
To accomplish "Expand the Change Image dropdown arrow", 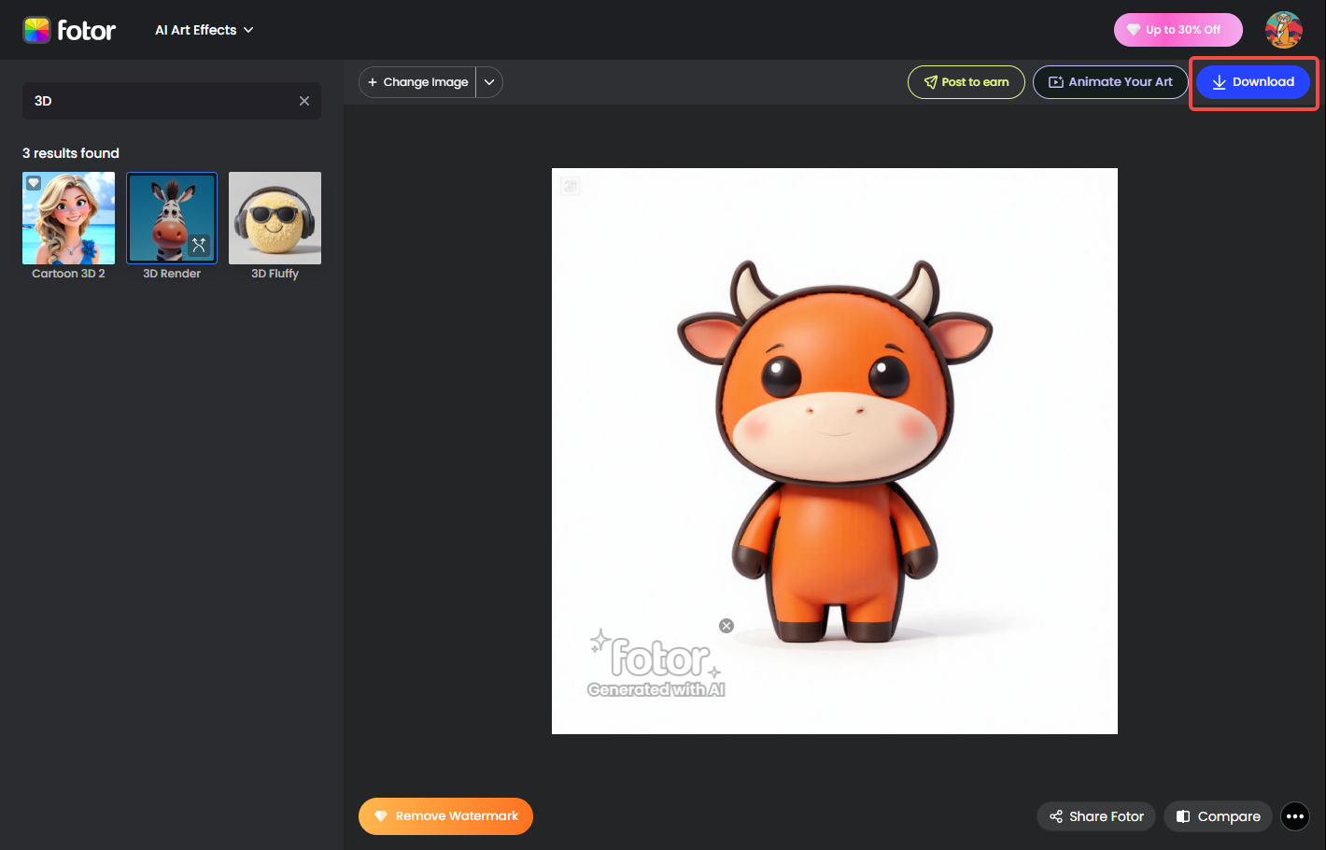I will click(x=488, y=81).
